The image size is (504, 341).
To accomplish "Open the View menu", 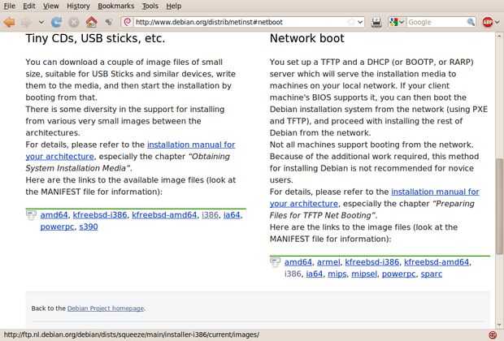I will (50, 6).
